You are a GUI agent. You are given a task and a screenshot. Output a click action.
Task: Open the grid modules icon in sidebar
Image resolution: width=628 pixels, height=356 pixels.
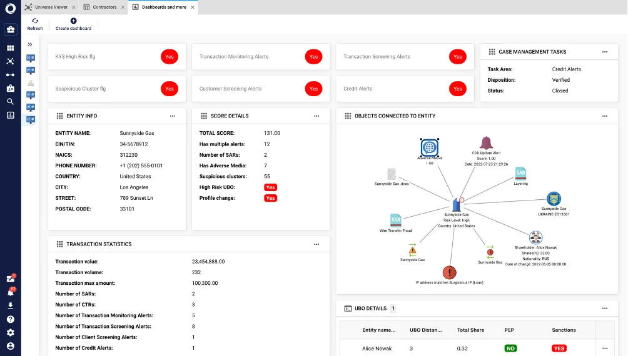coord(11,48)
